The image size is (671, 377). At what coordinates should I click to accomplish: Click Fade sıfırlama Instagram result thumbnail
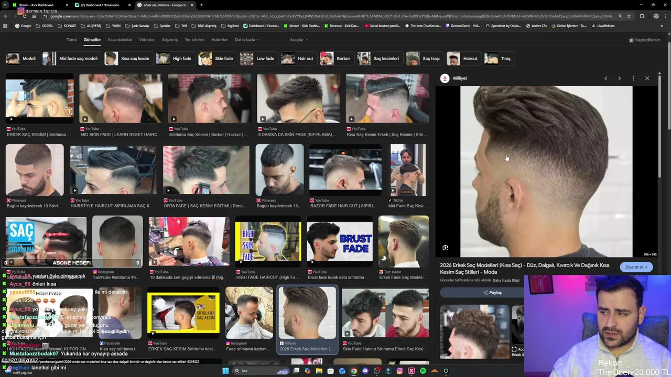coord(249,313)
